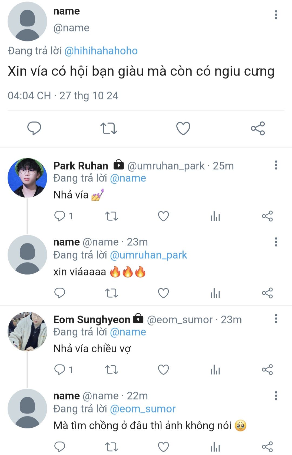Screen dimensions: 292x455
Task: Like the main tweet about ngiu cưng
Action: (183, 128)
